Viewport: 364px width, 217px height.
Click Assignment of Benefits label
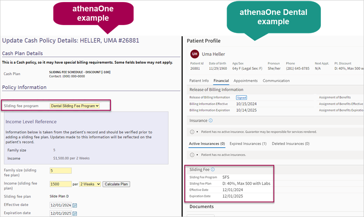(335, 97)
